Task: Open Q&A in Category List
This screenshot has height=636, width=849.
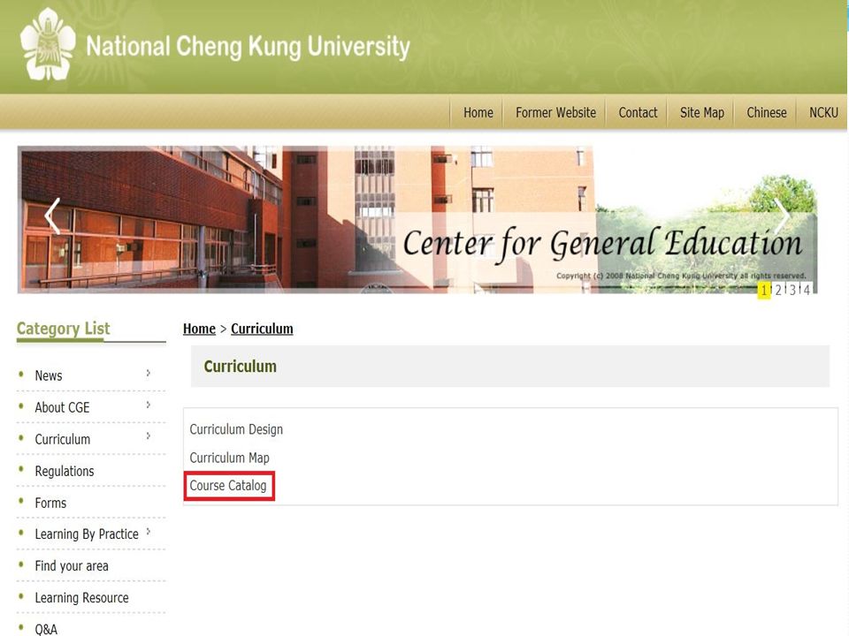Action: pyautogui.click(x=46, y=630)
